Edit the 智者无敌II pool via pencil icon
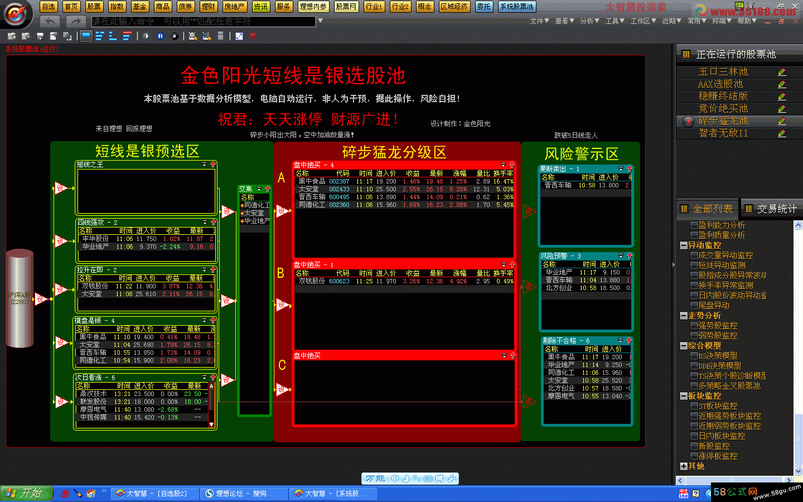This screenshot has width=803, height=502. tap(782, 133)
